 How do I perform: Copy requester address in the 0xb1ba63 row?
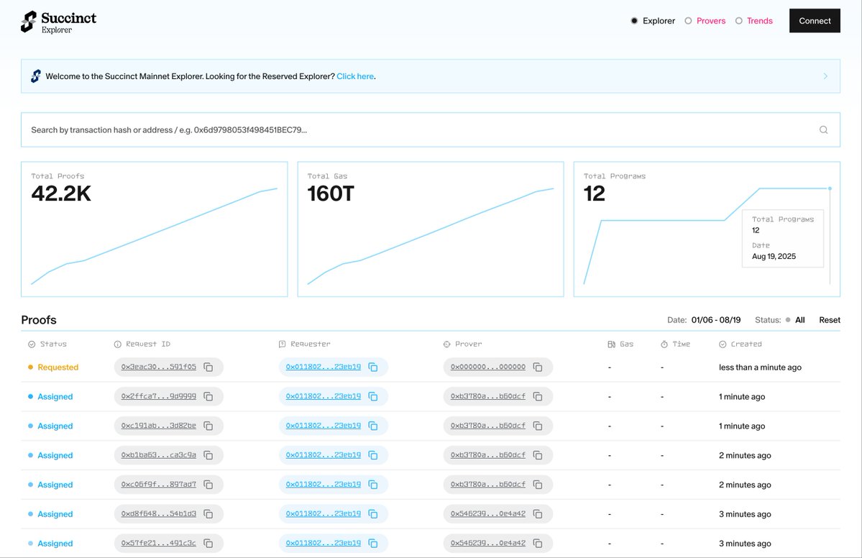pos(372,455)
